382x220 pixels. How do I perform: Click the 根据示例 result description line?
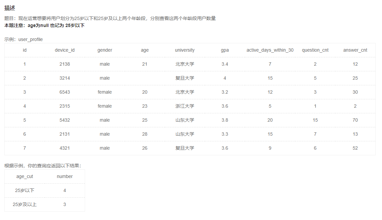click(43, 166)
